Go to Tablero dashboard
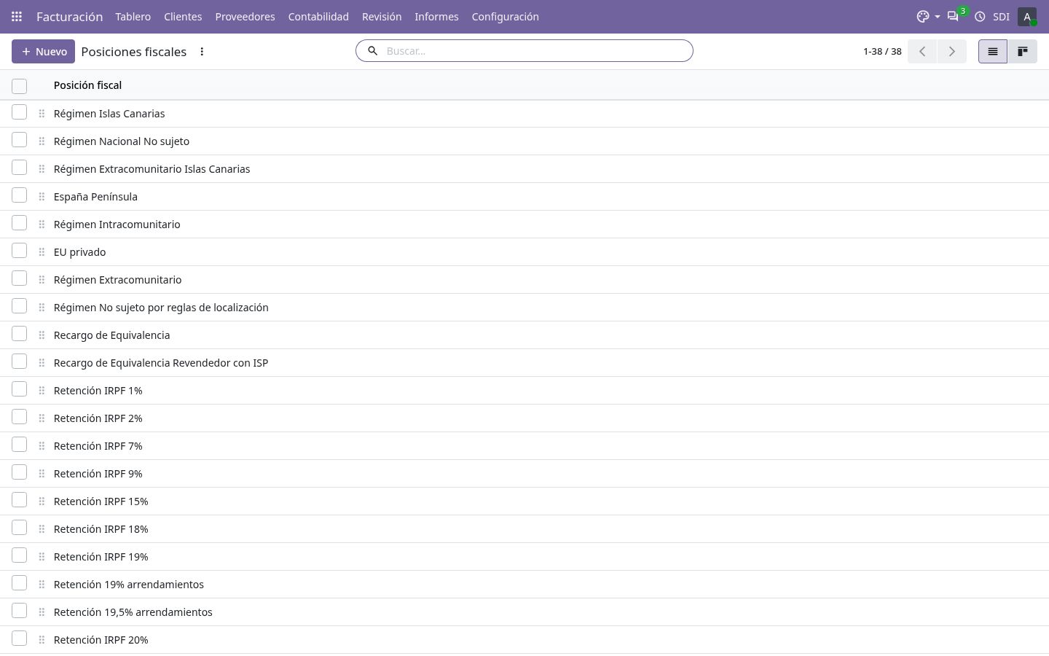The width and height of the screenshot is (1049, 656). tap(133, 16)
